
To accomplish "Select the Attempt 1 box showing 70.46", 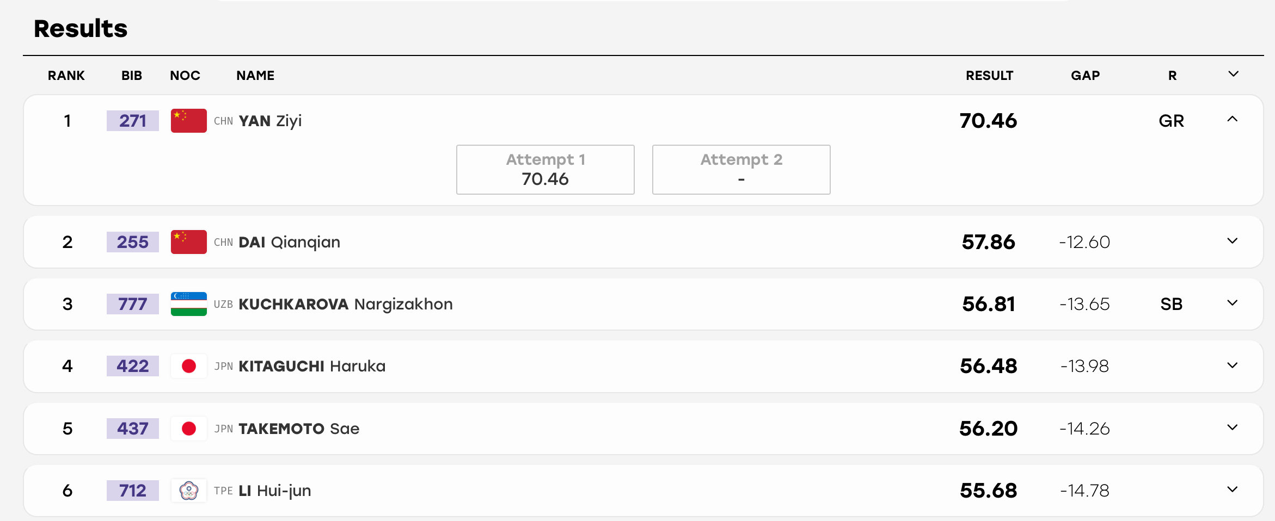I will (x=545, y=170).
